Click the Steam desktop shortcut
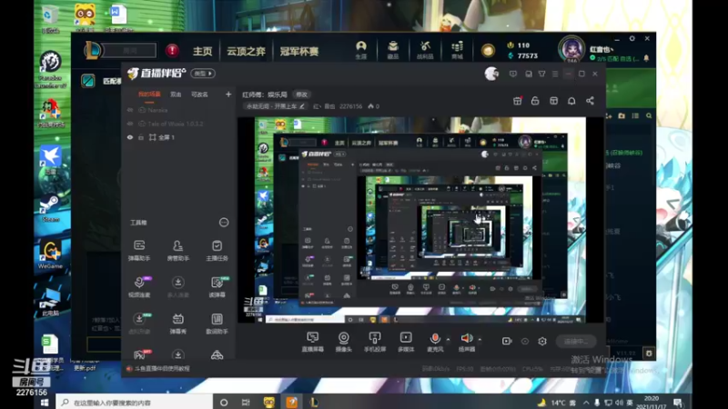The height and width of the screenshot is (409, 728). [x=50, y=208]
